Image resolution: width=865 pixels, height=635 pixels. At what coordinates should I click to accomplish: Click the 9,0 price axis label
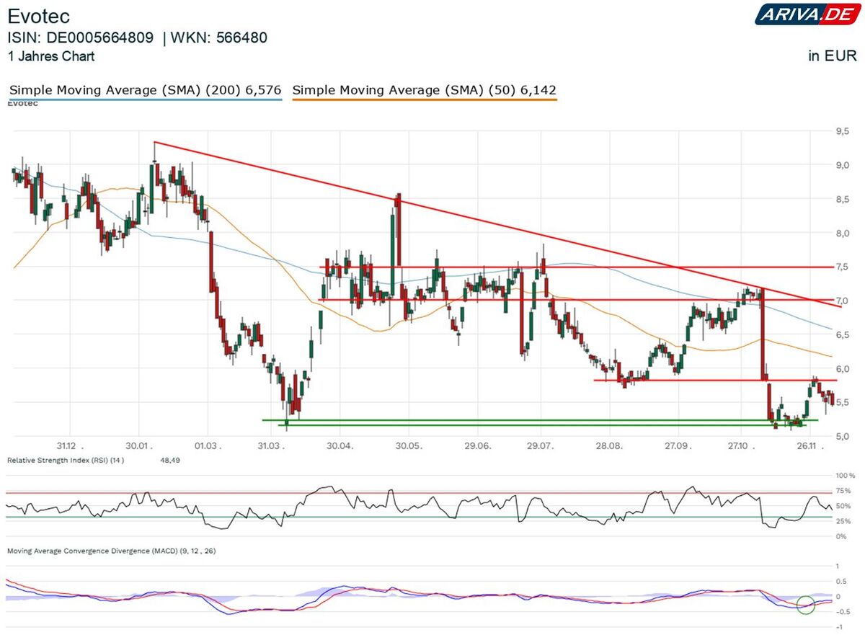[x=841, y=165]
